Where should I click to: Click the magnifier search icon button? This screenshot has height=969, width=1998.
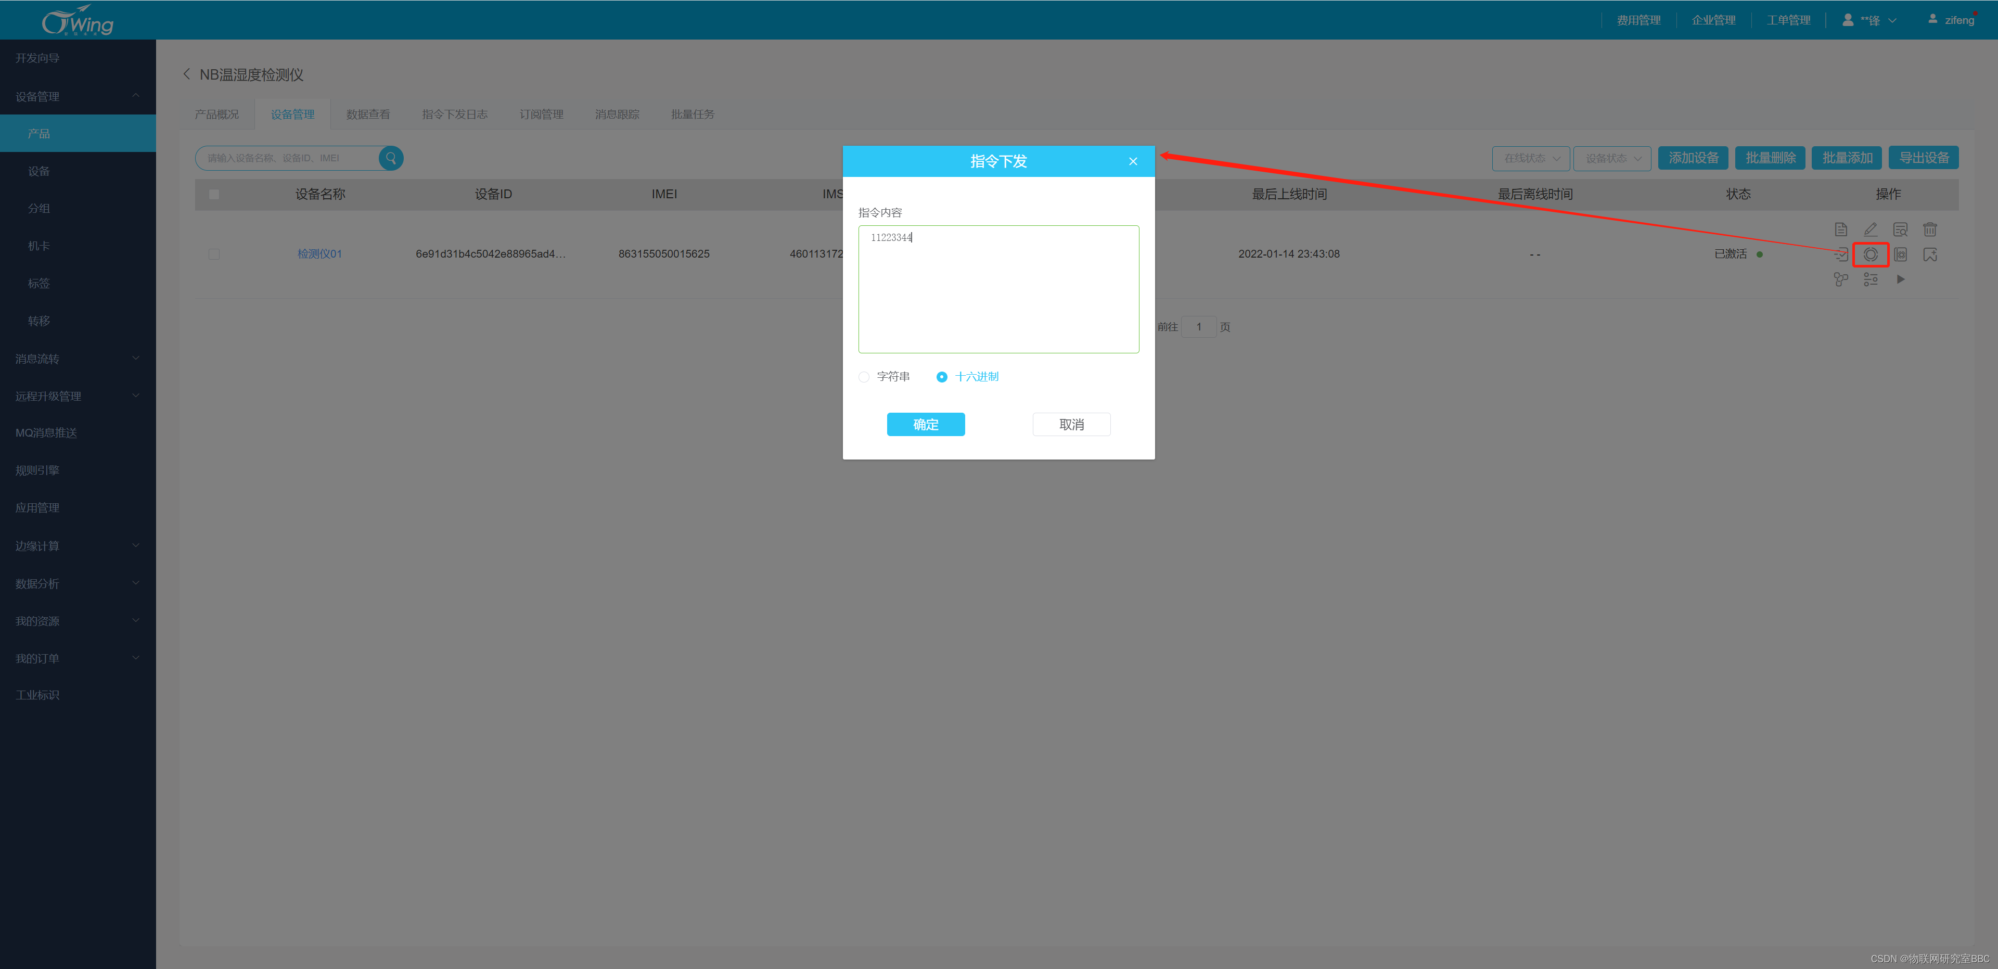point(391,158)
